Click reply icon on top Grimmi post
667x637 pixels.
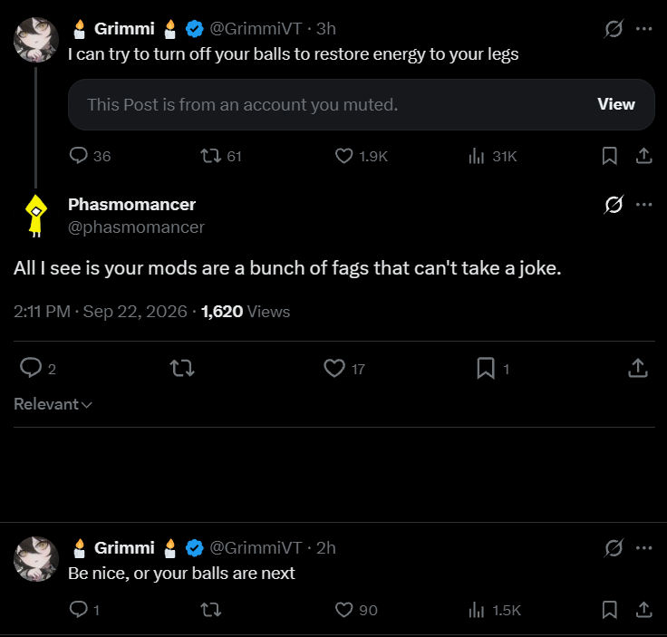tap(79, 156)
